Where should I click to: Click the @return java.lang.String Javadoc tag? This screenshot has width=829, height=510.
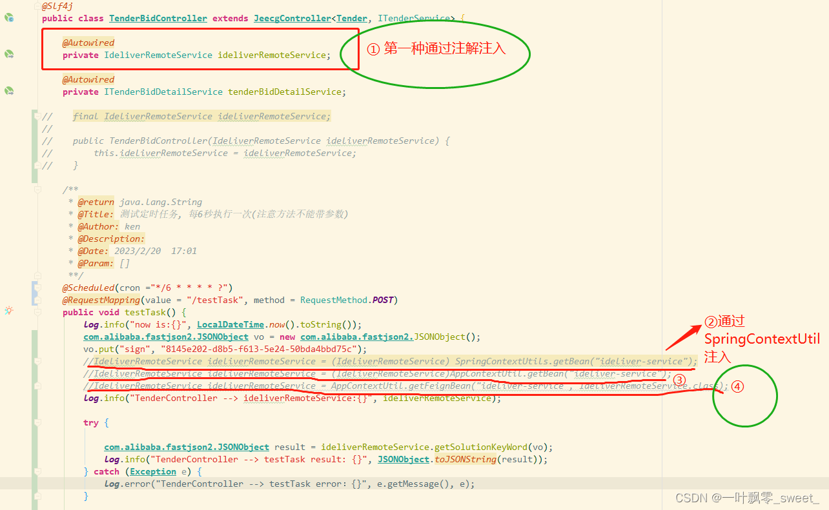[140, 202]
